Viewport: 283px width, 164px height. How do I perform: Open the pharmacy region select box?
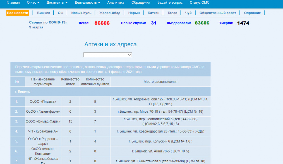(x=108, y=55)
